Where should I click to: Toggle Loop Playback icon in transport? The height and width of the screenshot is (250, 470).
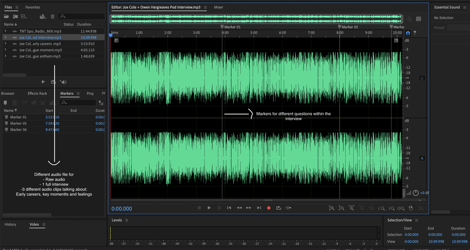[279, 208]
